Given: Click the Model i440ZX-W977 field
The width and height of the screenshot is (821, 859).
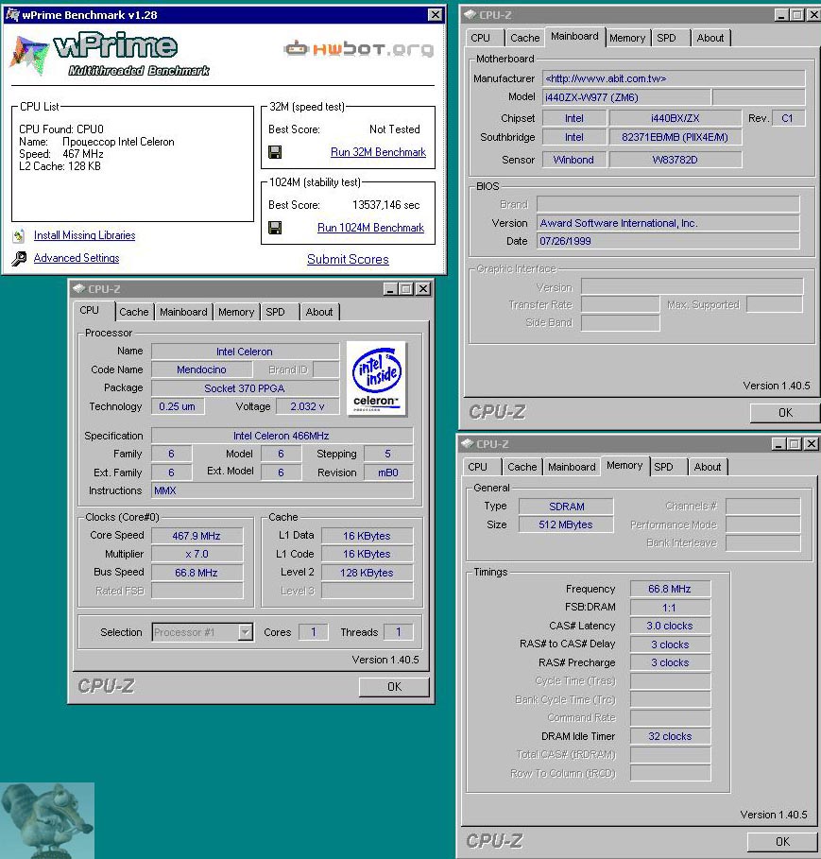Looking at the screenshot, I should tap(626, 97).
